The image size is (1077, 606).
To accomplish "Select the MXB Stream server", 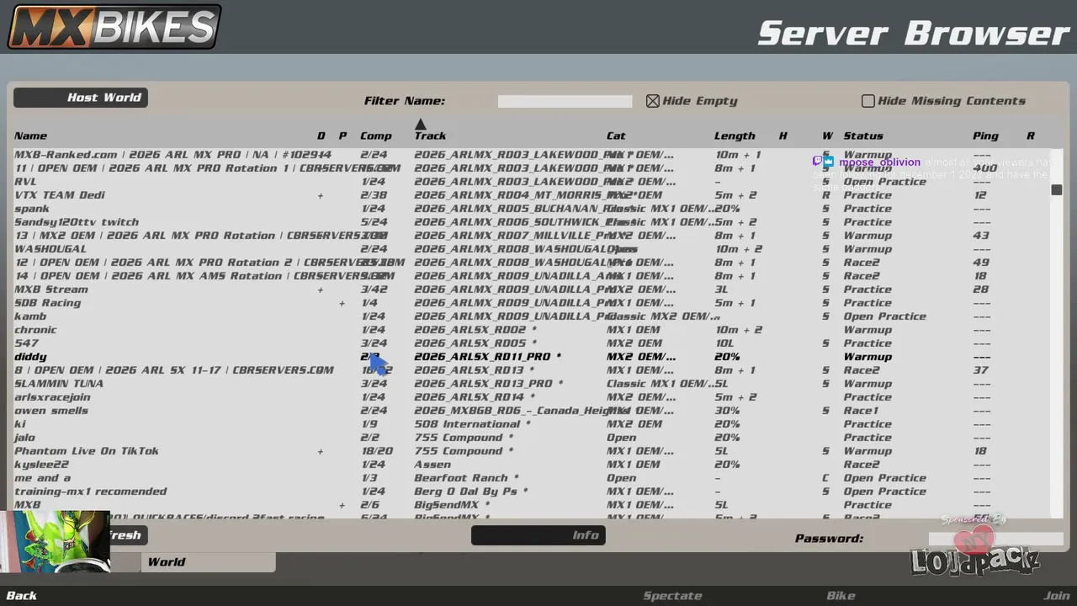I will click(532, 290).
